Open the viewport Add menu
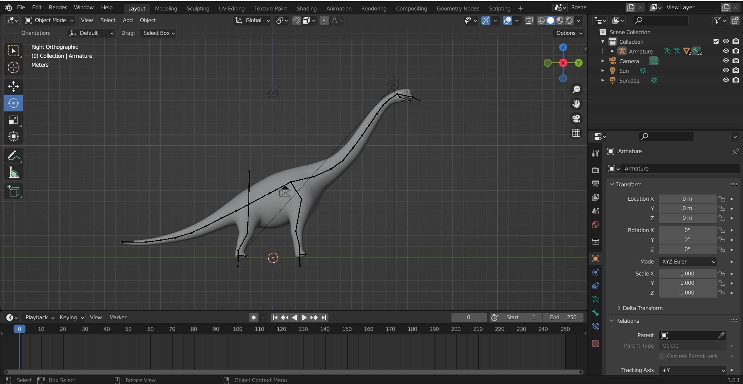The width and height of the screenshot is (743, 384). (128, 20)
